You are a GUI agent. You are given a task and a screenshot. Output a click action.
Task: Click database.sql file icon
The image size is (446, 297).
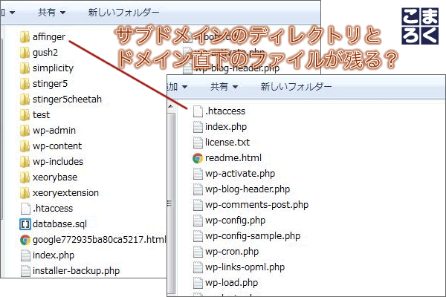coord(25,224)
